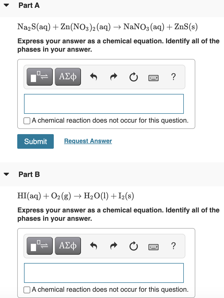Click inside the Part A answer box
The image size is (224, 298).
tap(104, 104)
